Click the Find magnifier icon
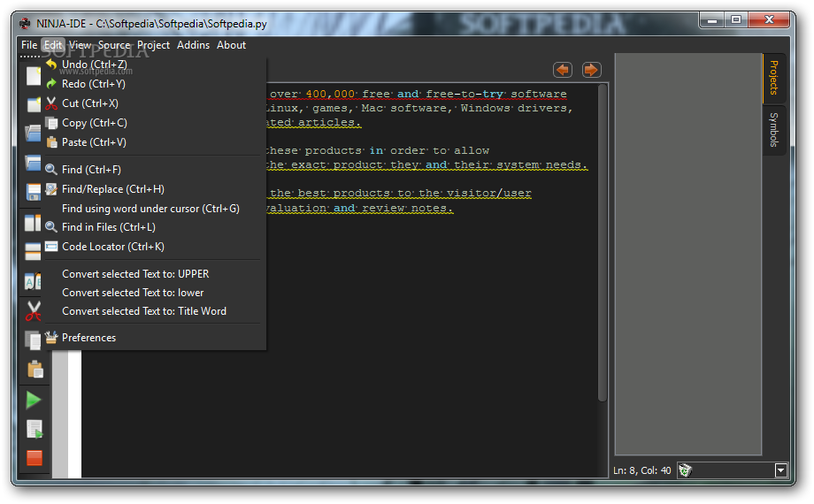 pyautogui.click(x=51, y=169)
